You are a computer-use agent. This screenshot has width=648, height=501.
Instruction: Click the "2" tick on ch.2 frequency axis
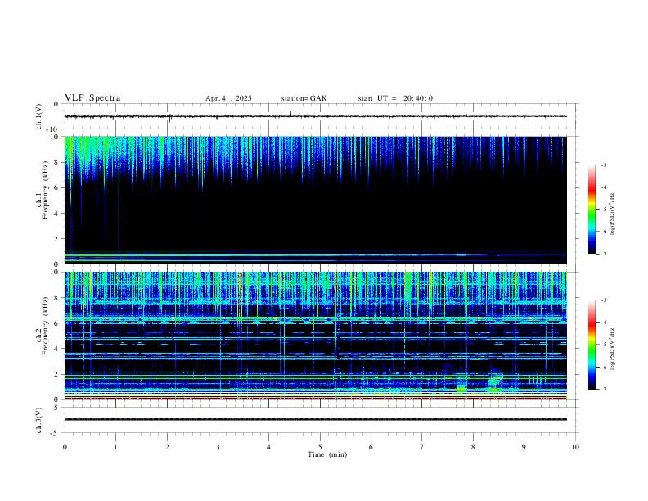pyautogui.click(x=57, y=374)
